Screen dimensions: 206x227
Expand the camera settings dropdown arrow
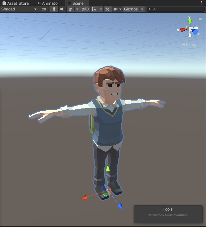click(x=120, y=9)
